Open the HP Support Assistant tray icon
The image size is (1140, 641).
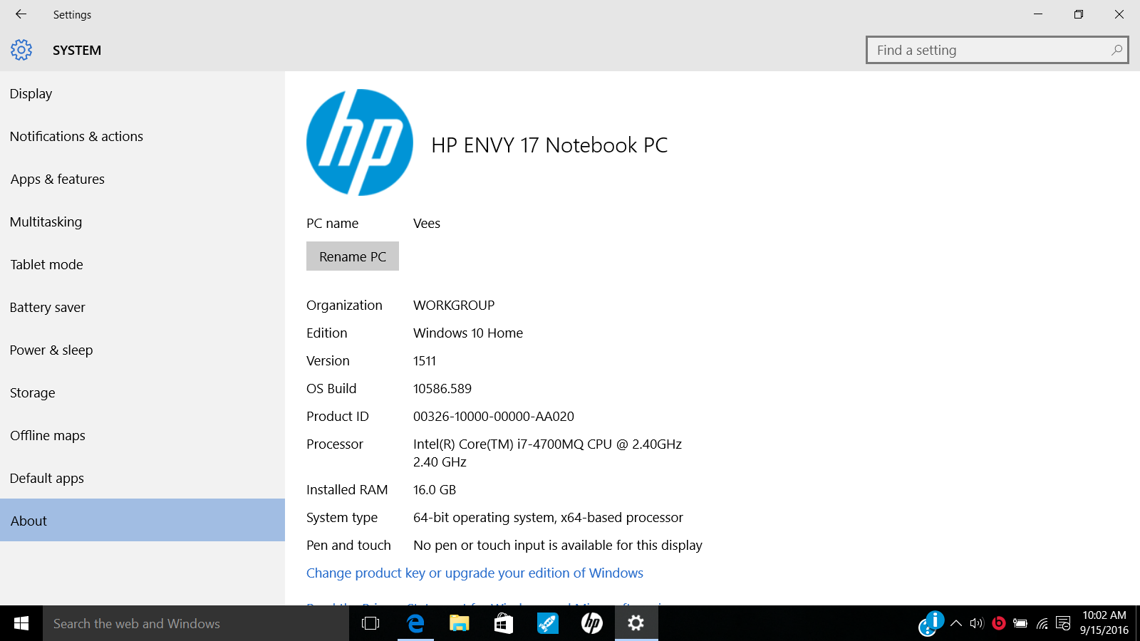pos(931,623)
